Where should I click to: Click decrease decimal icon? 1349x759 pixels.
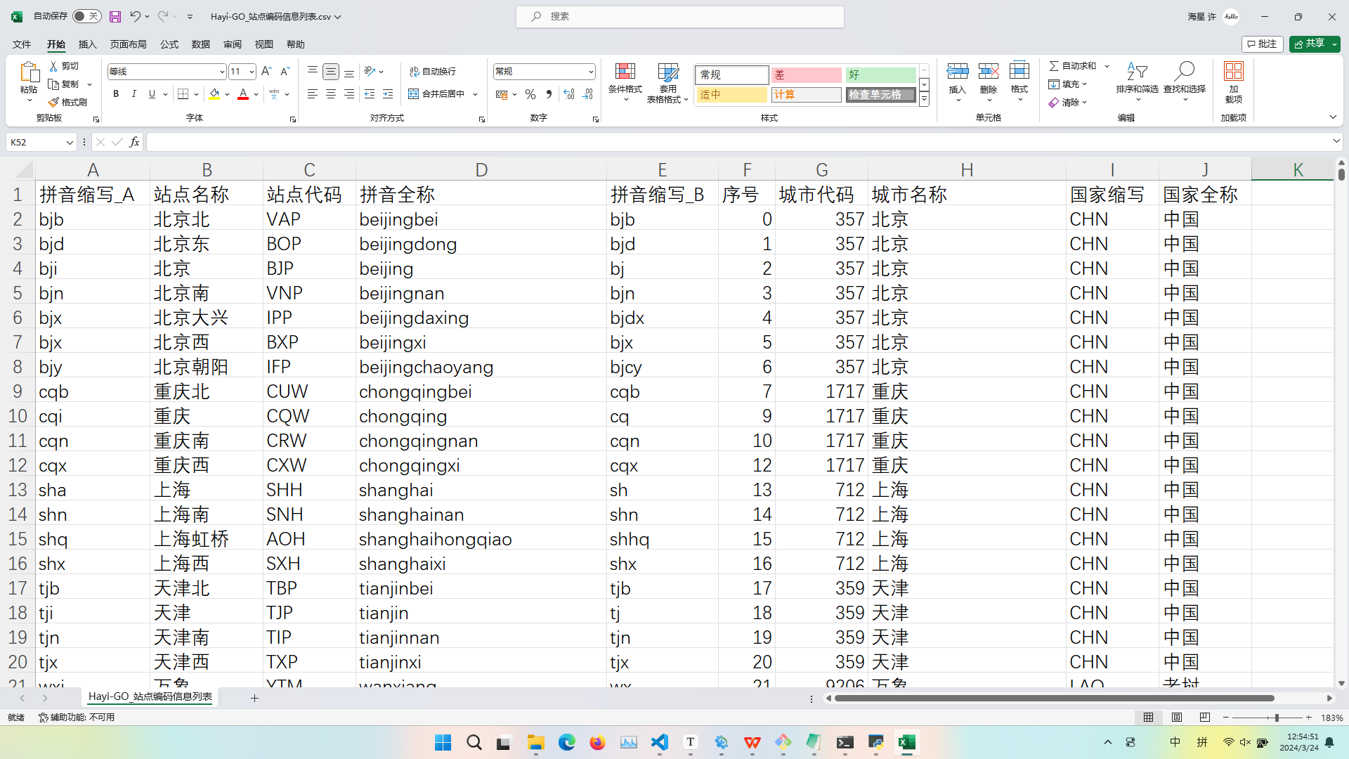588,94
